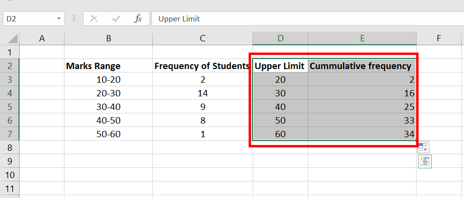The height and width of the screenshot is (198, 464).
Task: Select the cell containing 40-50
Action: [108, 120]
